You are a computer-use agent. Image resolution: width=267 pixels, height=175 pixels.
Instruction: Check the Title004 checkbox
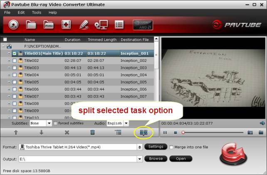pos(15,75)
